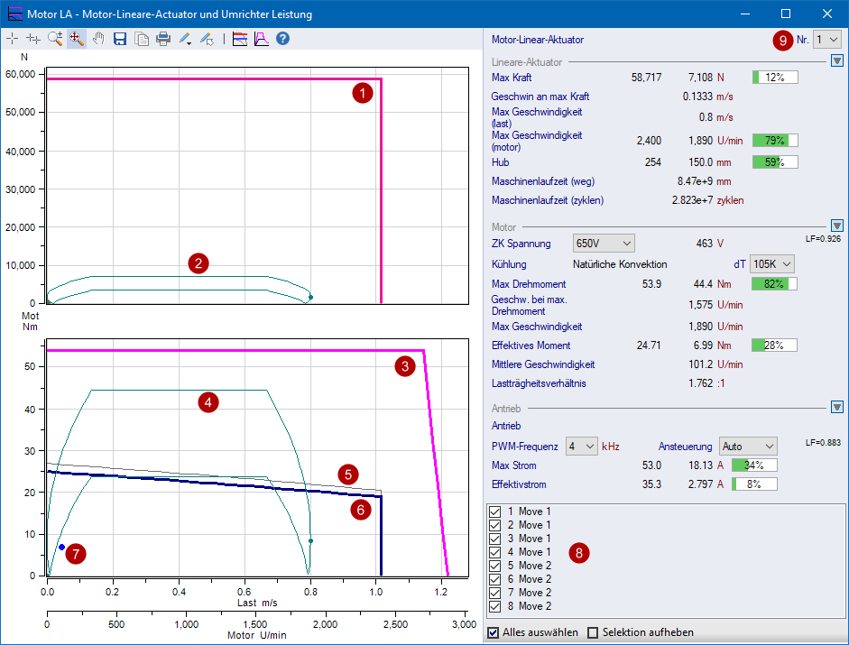Uncheck item 5 Move 2

tap(494, 566)
